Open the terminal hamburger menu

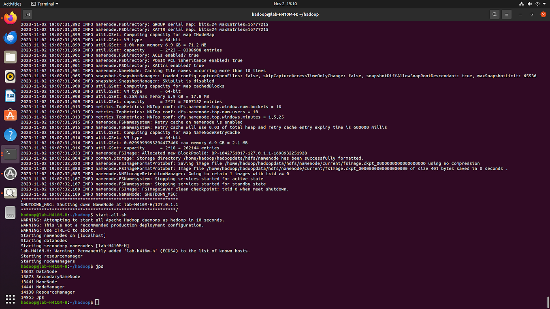(x=507, y=14)
